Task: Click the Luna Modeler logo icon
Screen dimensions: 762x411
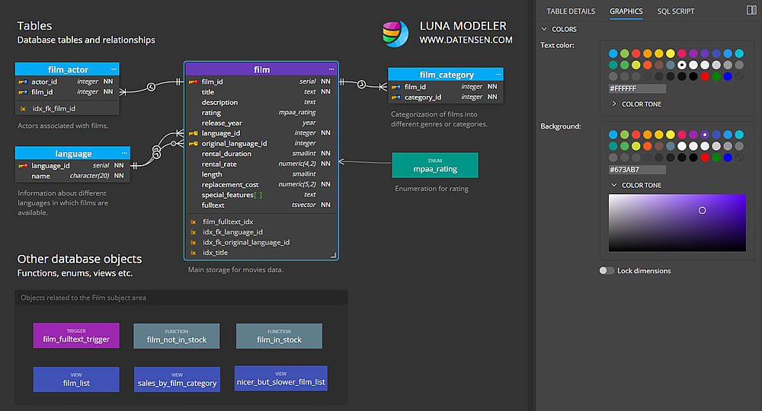Action: (x=395, y=33)
